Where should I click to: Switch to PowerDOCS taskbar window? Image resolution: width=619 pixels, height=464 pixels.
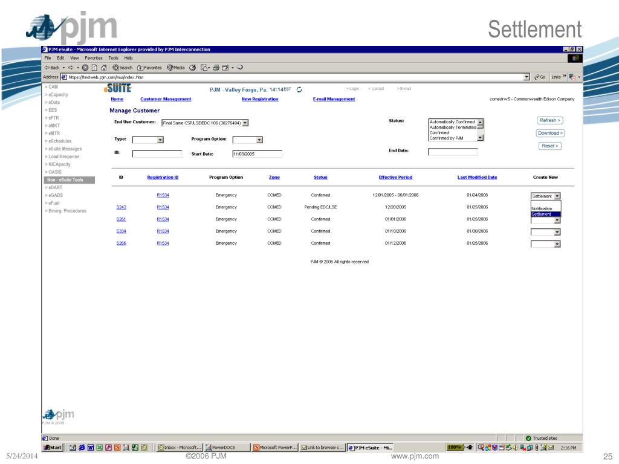227,448
